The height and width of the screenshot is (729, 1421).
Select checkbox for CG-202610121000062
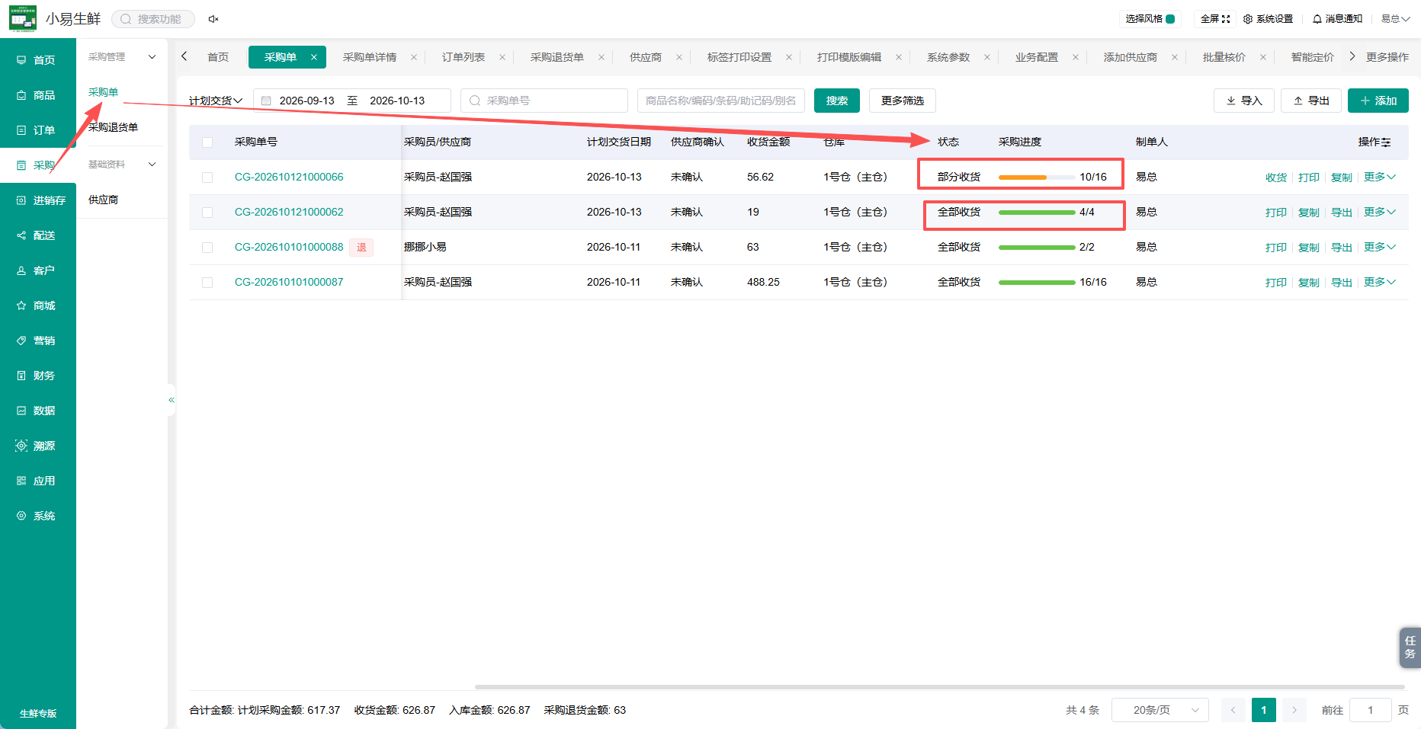(x=207, y=213)
